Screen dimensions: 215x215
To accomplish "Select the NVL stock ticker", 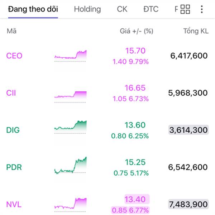I will (14, 205).
